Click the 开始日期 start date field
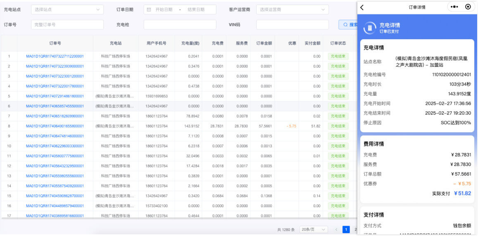478x236 pixels. 164,9
